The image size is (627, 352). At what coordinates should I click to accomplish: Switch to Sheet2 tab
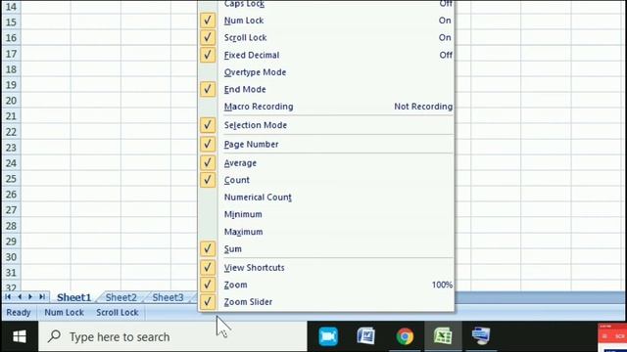(121, 297)
